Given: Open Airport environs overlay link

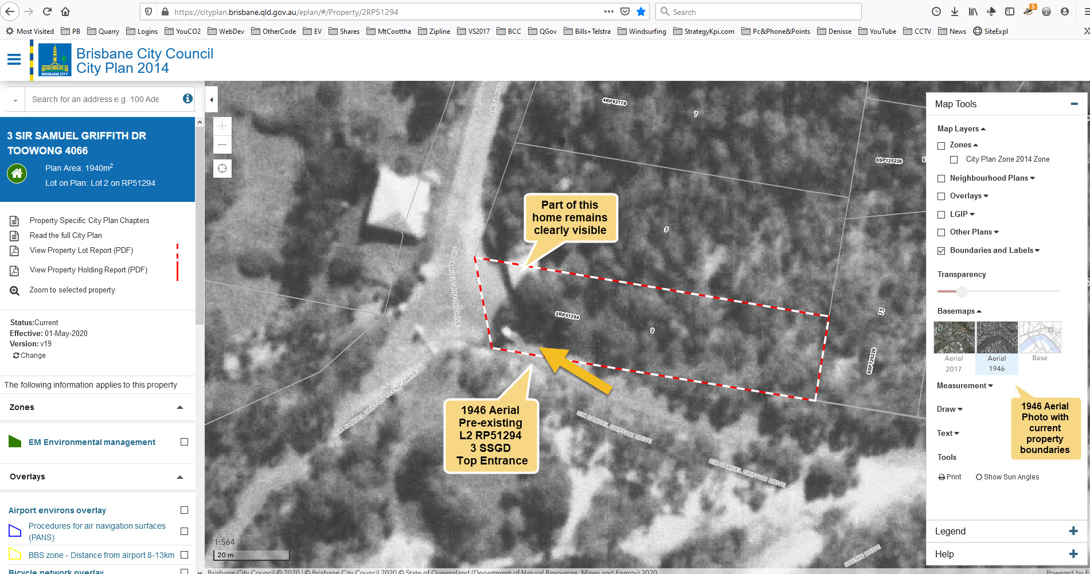Looking at the screenshot, I should pyautogui.click(x=57, y=510).
